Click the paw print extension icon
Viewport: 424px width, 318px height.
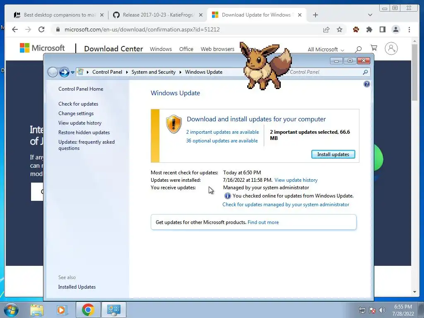(x=356, y=29)
